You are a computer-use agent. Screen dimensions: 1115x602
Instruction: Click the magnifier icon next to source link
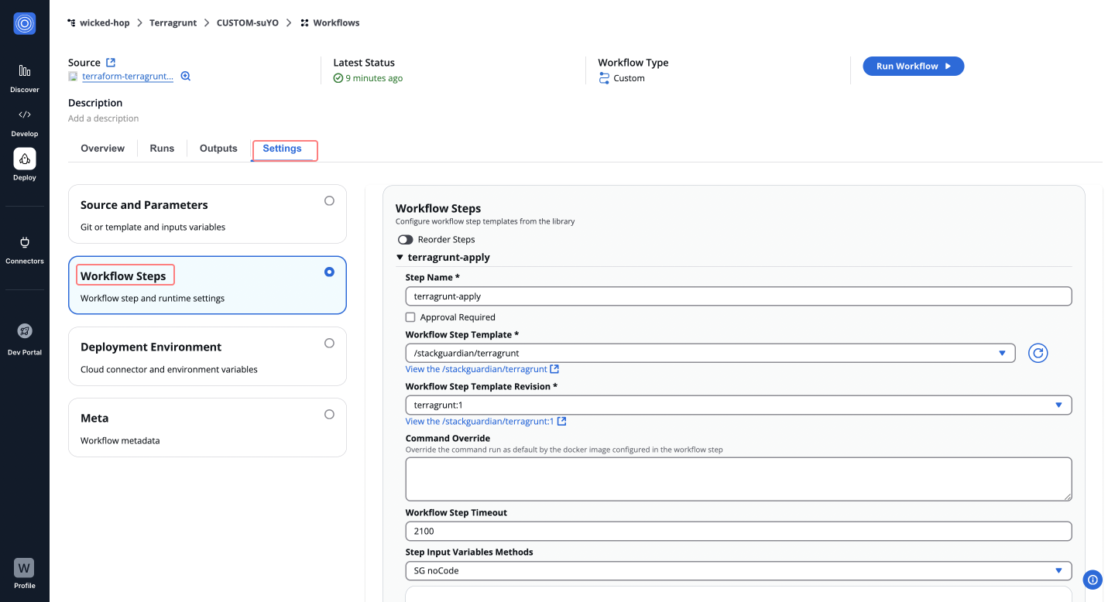pyautogui.click(x=186, y=77)
